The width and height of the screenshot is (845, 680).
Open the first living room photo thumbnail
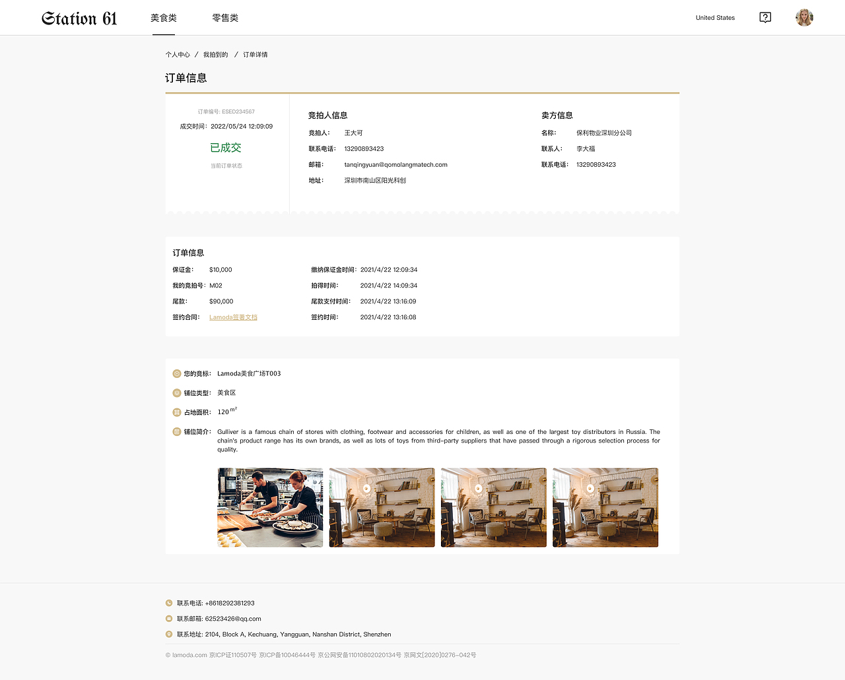click(x=382, y=508)
